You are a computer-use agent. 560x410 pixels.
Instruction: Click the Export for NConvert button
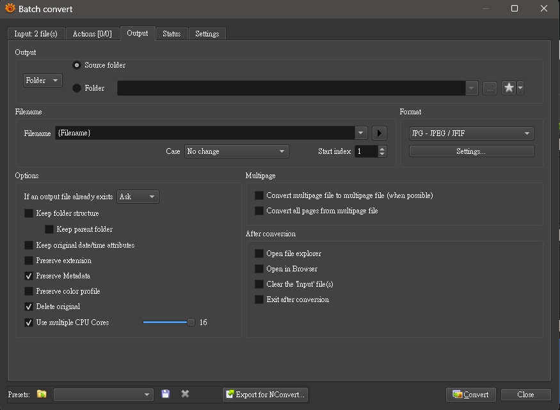click(x=265, y=395)
